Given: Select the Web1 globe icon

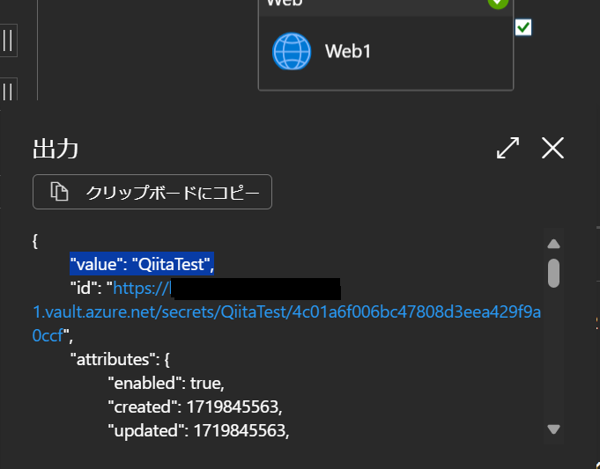Looking at the screenshot, I should [292, 51].
